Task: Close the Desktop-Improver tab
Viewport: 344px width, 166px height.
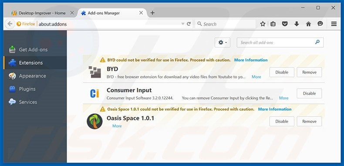Action: 72,13
